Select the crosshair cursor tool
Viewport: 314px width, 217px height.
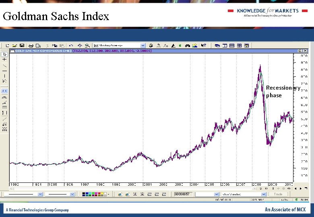[x=4, y=59]
